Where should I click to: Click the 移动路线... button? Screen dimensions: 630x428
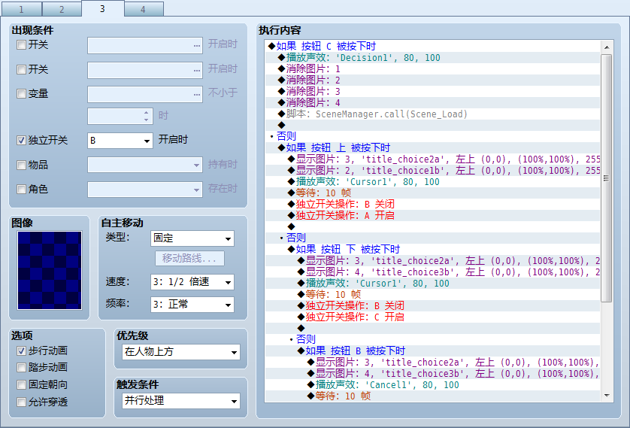(189, 258)
